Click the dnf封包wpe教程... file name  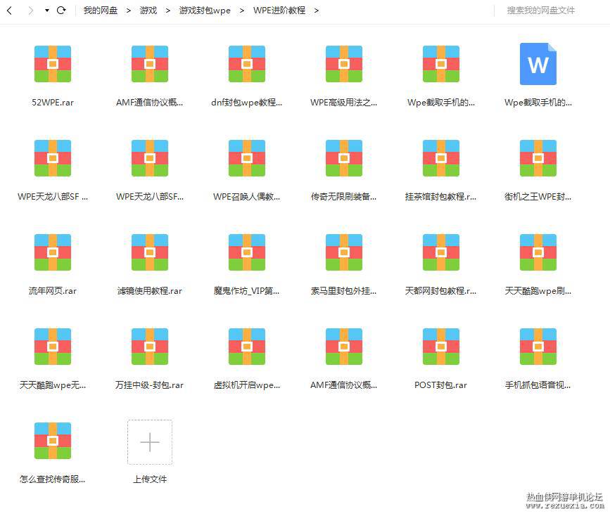pos(247,102)
